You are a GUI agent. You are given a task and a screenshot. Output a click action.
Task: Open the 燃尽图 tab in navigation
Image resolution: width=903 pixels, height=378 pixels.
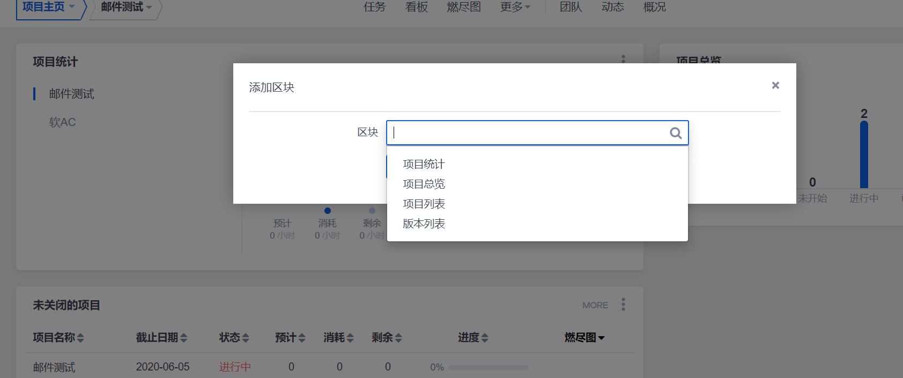pyautogui.click(x=464, y=7)
